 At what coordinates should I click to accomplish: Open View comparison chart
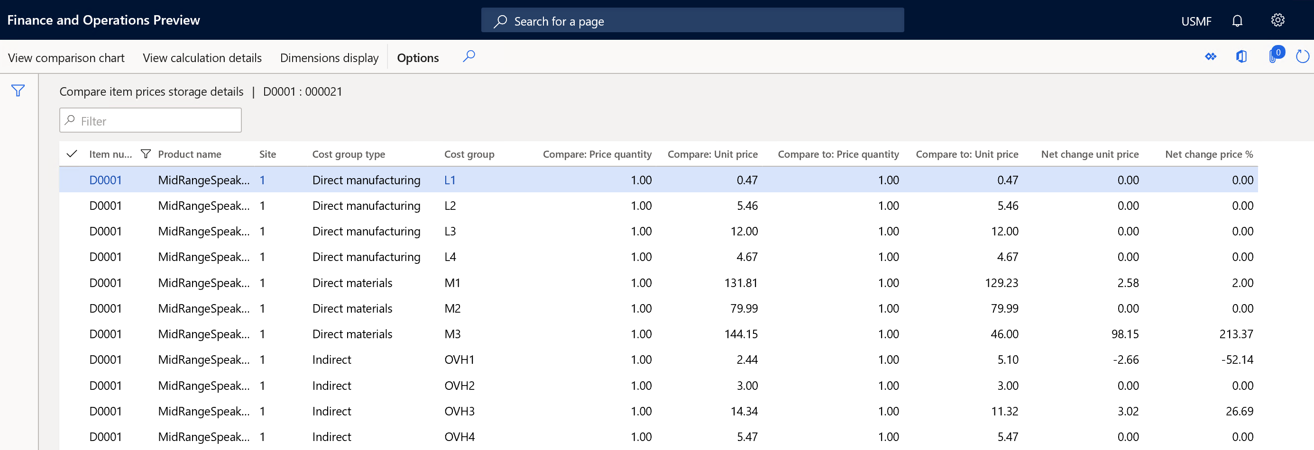click(x=66, y=58)
